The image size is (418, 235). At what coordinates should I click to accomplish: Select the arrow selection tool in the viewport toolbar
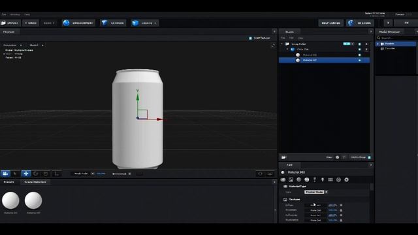(15, 174)
